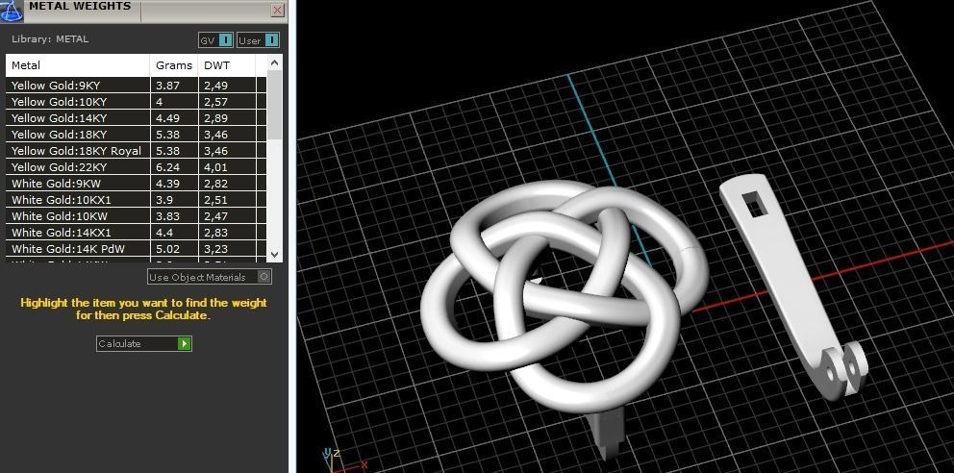Click the green arrow on Calculate
This screenshot has height=473, width=954.
point(184,343)
